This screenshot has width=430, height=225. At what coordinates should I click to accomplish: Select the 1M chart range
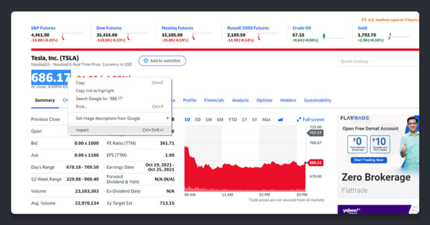click(x=209, y=119)
